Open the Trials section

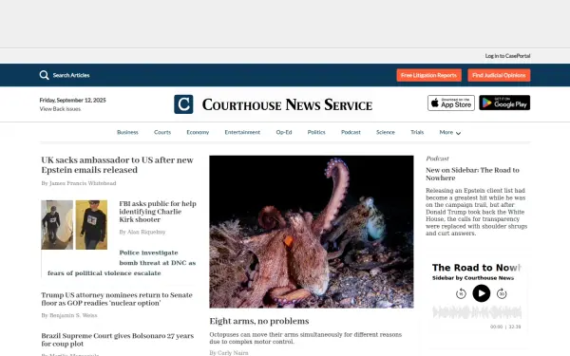[417, 132]
